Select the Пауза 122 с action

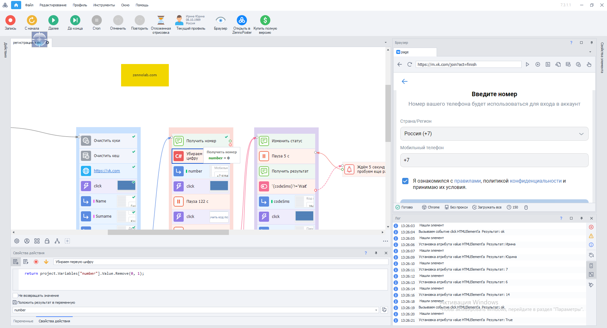[201, 202]
